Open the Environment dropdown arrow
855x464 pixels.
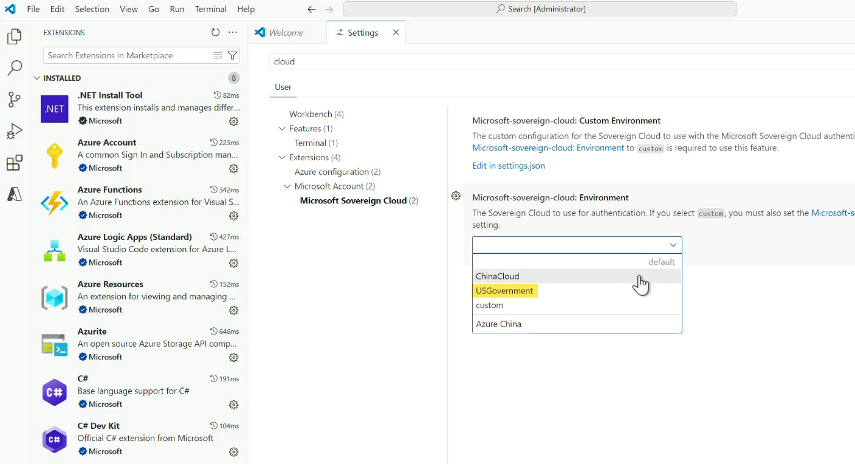pos(673,245)
